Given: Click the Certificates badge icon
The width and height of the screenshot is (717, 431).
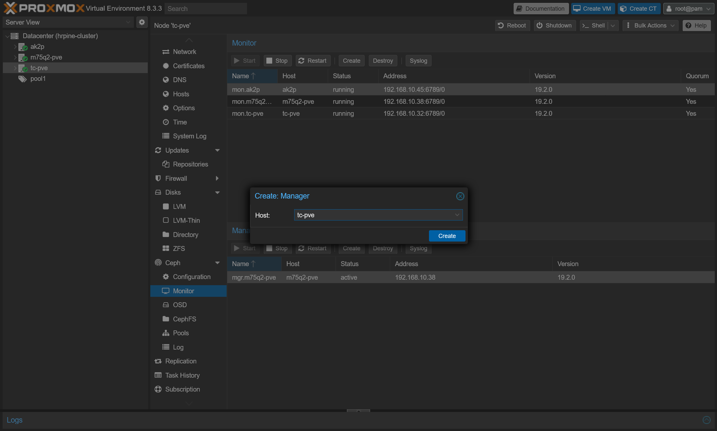Looking at the screenshot, I should click(x=166, y=66).
